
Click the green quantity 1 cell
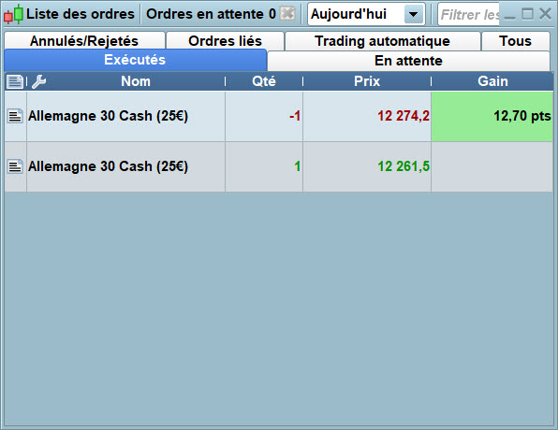pos(264,166)
